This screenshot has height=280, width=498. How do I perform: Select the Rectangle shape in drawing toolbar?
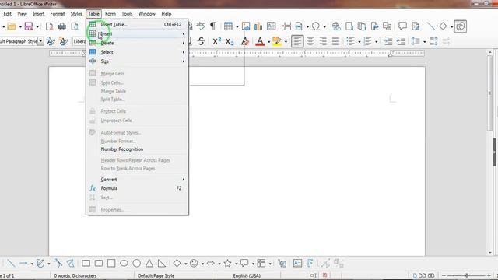pyautogui.click(x=86, y=263)
